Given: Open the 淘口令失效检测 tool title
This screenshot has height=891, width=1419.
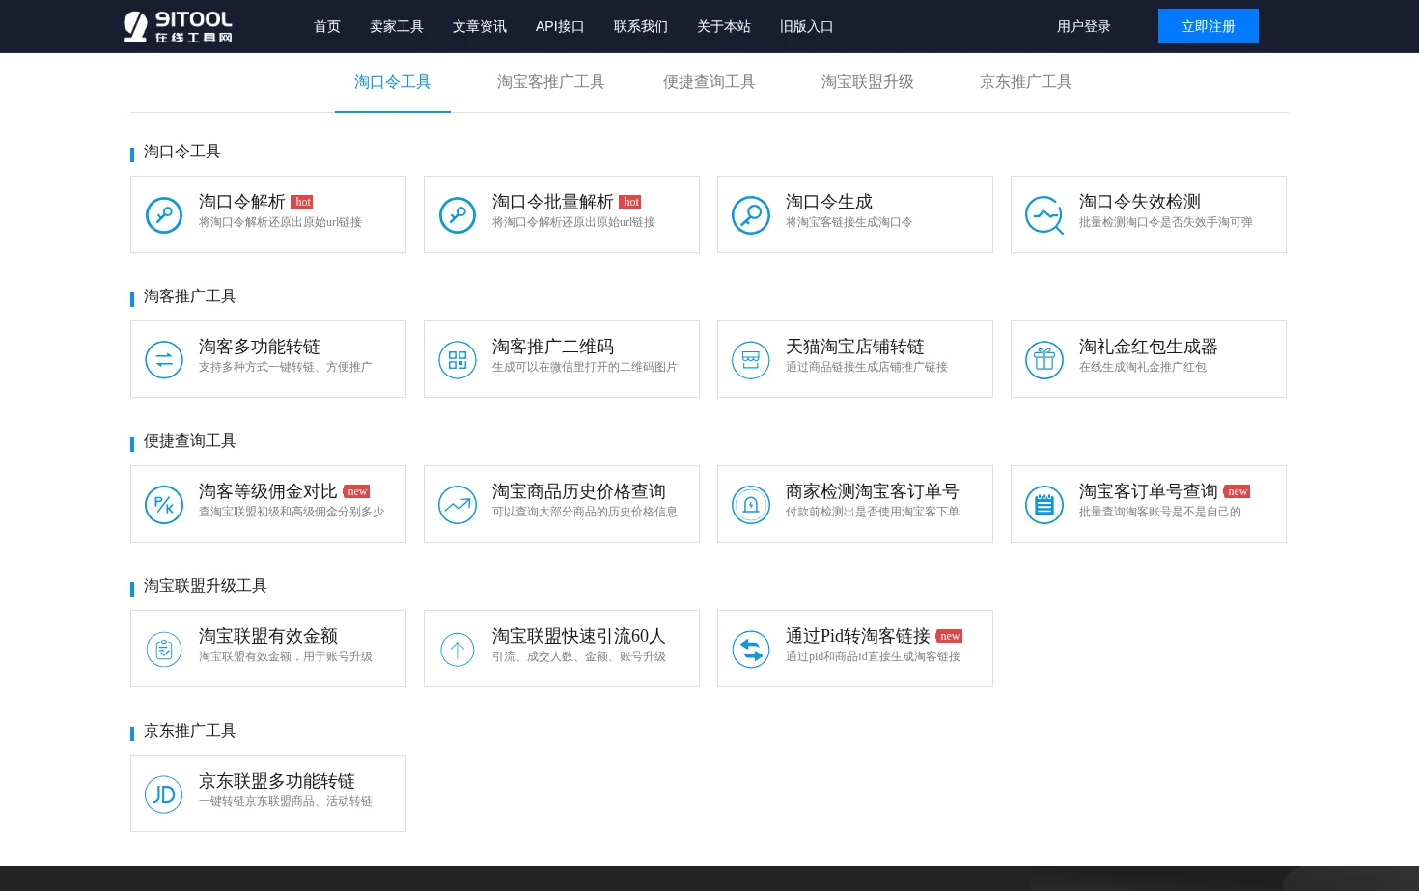Looking at the screenshot, I should [x=1140, y=202].
